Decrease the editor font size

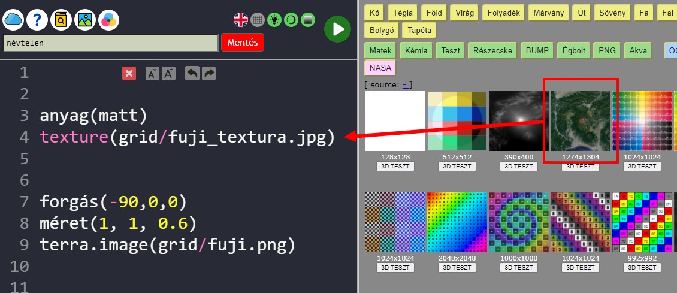point(153,73)
